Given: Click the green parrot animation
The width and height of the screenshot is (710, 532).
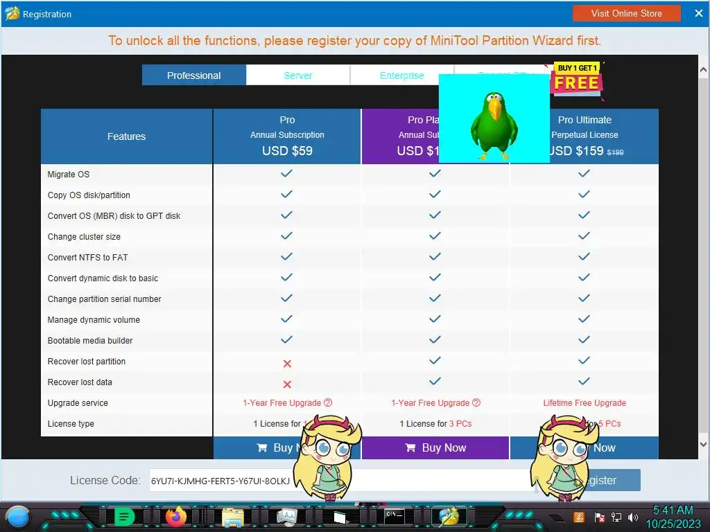Looking at the screenshot, I should [494, 118].
